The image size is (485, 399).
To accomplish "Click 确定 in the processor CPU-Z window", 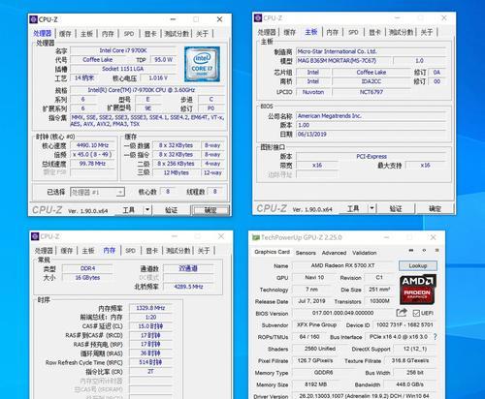I will click(210, 210).
